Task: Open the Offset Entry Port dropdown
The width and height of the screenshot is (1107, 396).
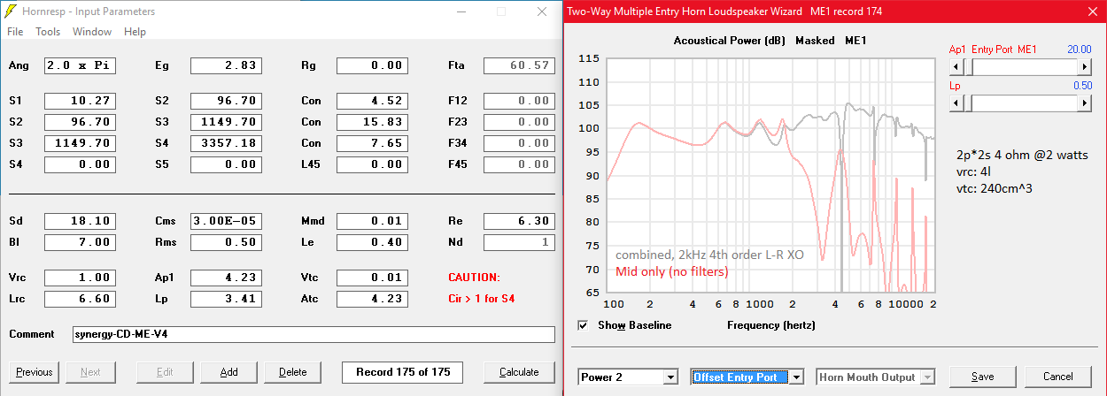Action: click(747, 377)
